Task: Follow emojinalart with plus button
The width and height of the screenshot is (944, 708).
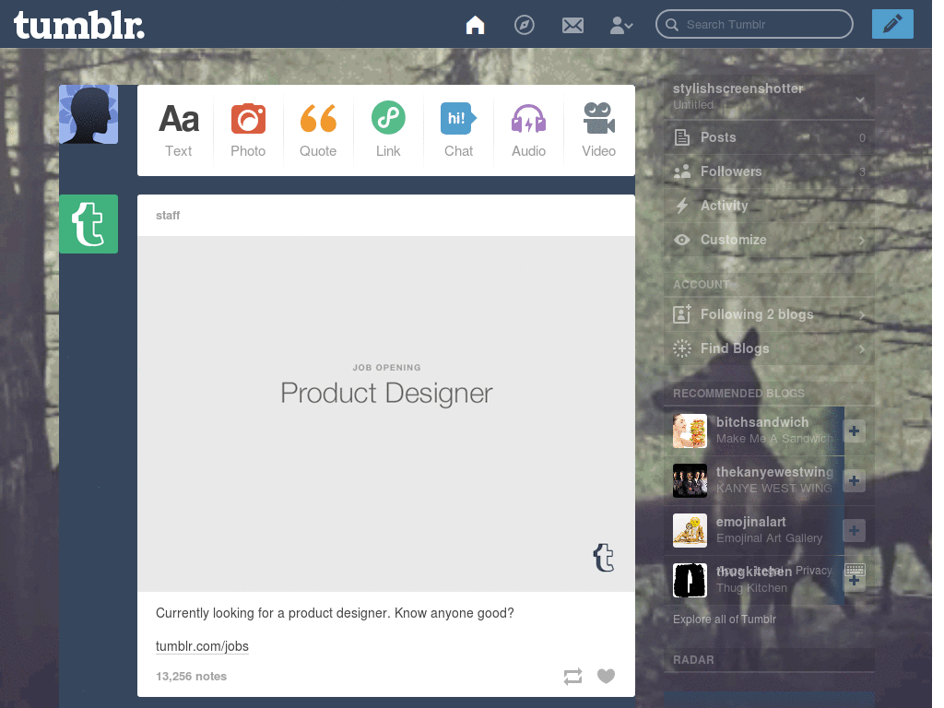Action: point(854,530)
